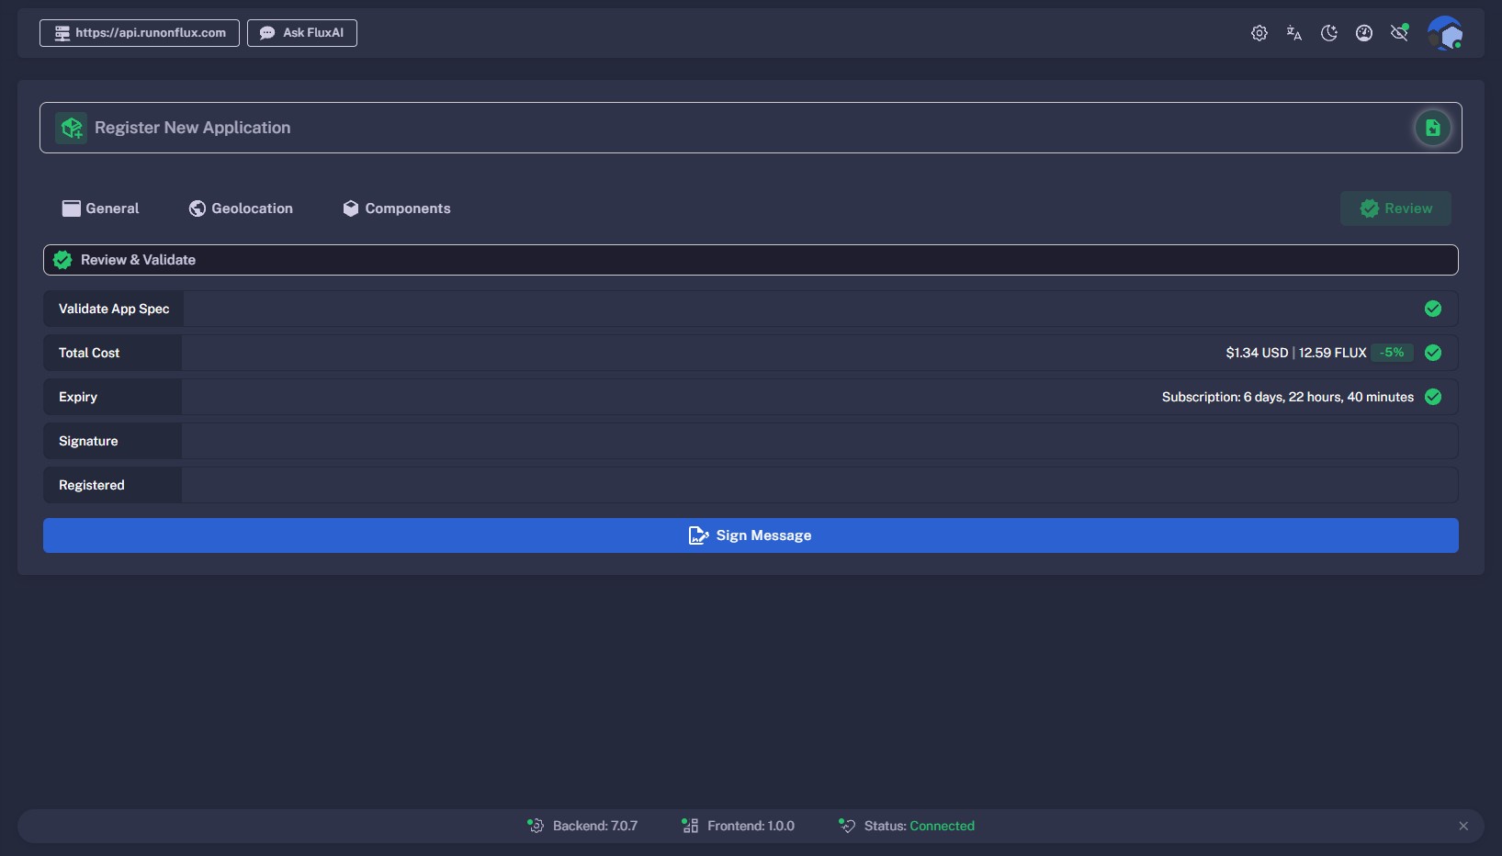Screen dimensions: 1502x856
Task: Click the Expiry row green checkmark
Action: pos(1432,397)
